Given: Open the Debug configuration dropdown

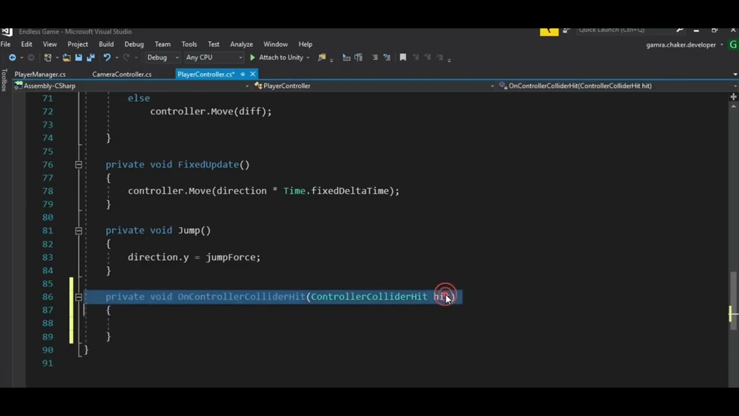Looking at the screenshot, I should click(x=163, y=58).
